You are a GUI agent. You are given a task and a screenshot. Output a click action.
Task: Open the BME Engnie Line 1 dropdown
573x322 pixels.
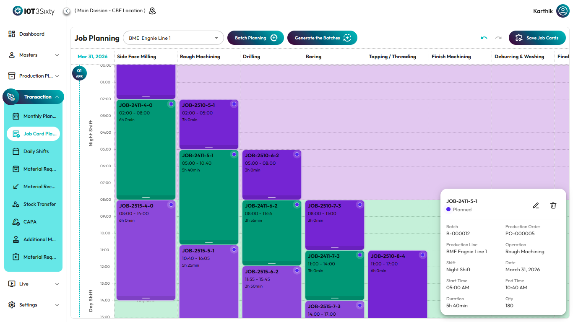click(174, 38)
